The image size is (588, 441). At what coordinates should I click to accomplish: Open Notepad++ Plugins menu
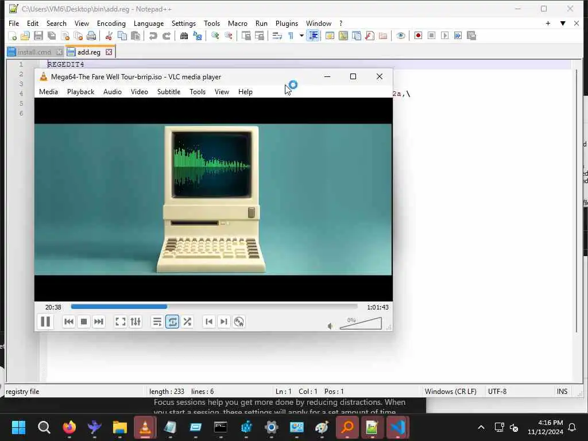(x=287, y=23)
